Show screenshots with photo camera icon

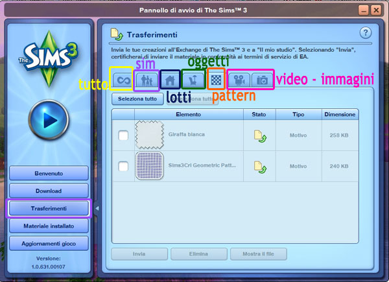point(262,80)
